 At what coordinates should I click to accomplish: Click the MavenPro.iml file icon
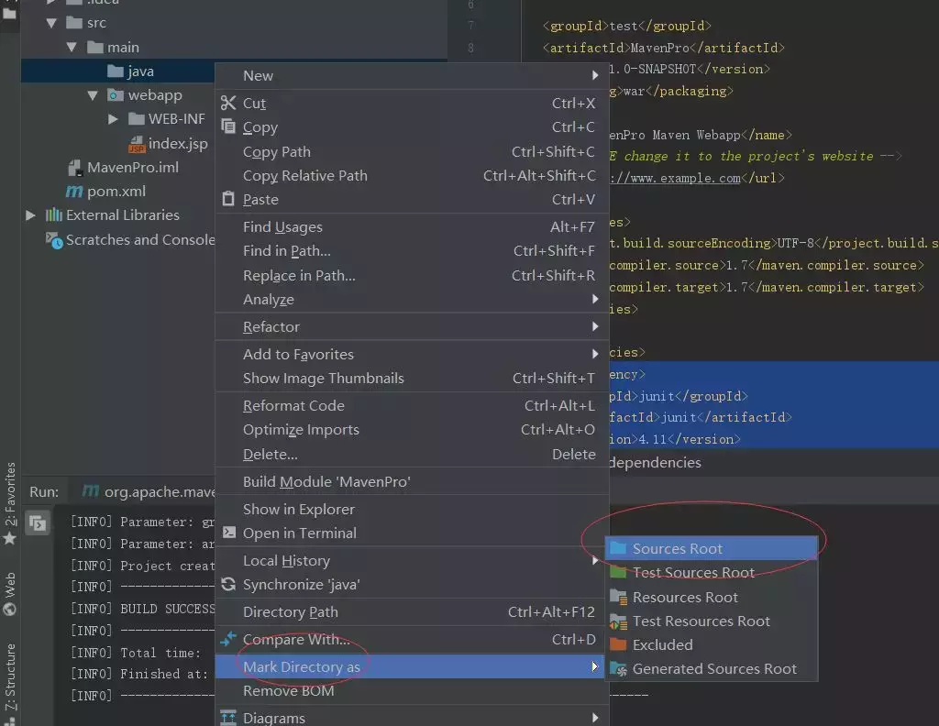tap(75, 168)
